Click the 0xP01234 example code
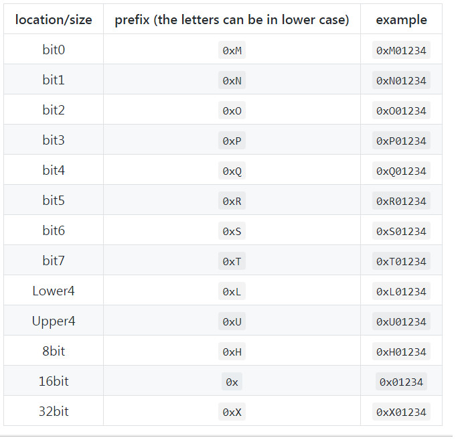 click(401, 141)
